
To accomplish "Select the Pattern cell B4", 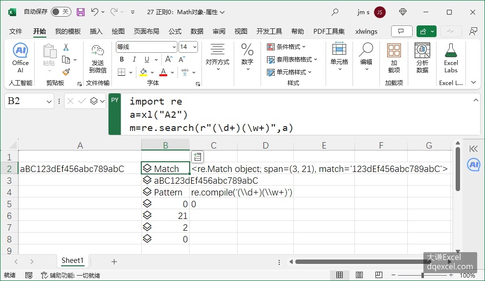I will 165,192.
